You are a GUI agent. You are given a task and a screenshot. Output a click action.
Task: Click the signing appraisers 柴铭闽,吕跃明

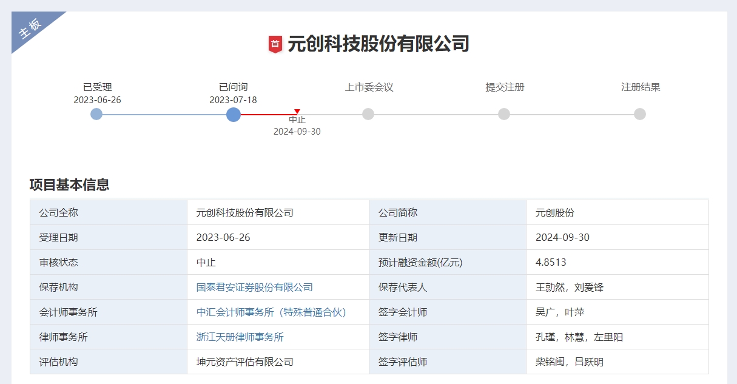coord(618,362)
